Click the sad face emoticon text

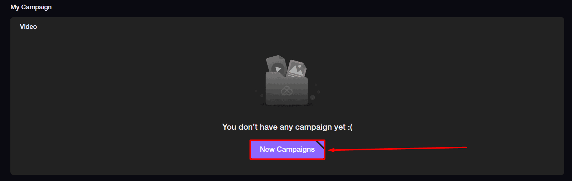350,127
